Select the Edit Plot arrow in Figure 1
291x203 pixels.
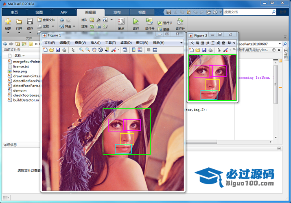tap(73, 50)
